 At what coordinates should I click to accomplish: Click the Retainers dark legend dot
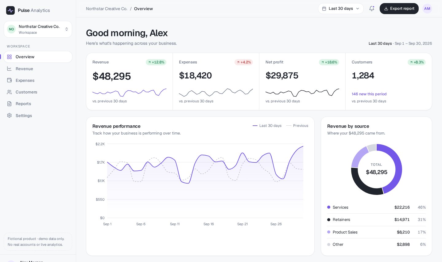329,220
